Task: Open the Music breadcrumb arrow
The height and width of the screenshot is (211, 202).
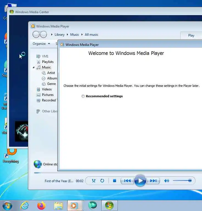Action: 68,35
